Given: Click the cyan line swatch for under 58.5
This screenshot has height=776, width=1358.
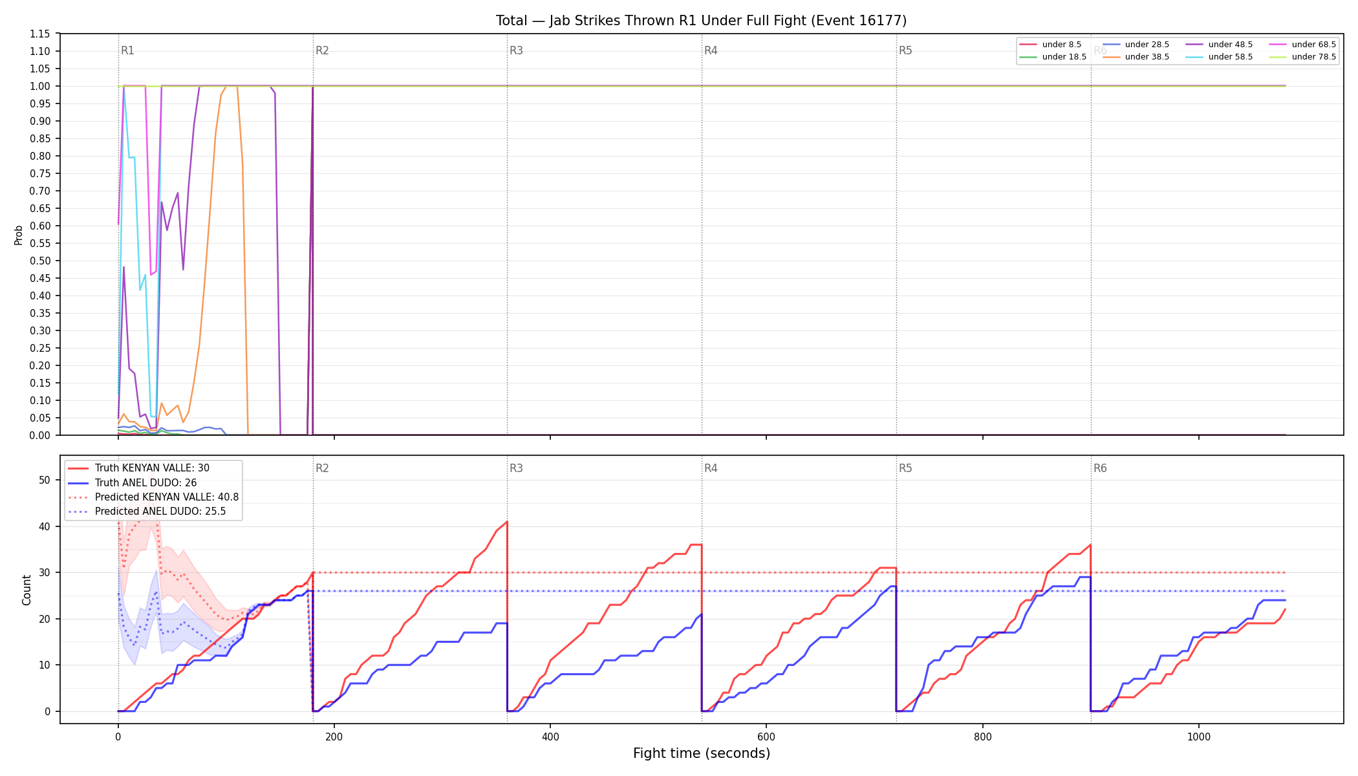Looking at the screenshot, I should coord(1195,57).
